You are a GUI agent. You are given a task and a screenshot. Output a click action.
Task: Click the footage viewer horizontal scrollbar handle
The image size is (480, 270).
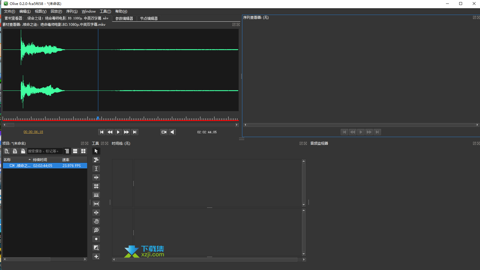click(x=11, y=125)
